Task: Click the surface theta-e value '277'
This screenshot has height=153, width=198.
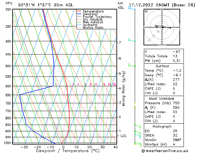Action: click(176, 80)
